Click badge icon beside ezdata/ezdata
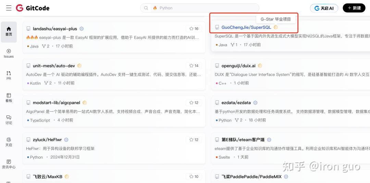The image size is (370, 183). click(255, 103)
